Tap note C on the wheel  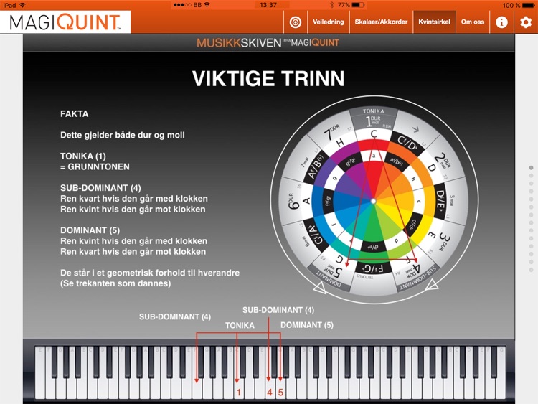coord(374,134)
